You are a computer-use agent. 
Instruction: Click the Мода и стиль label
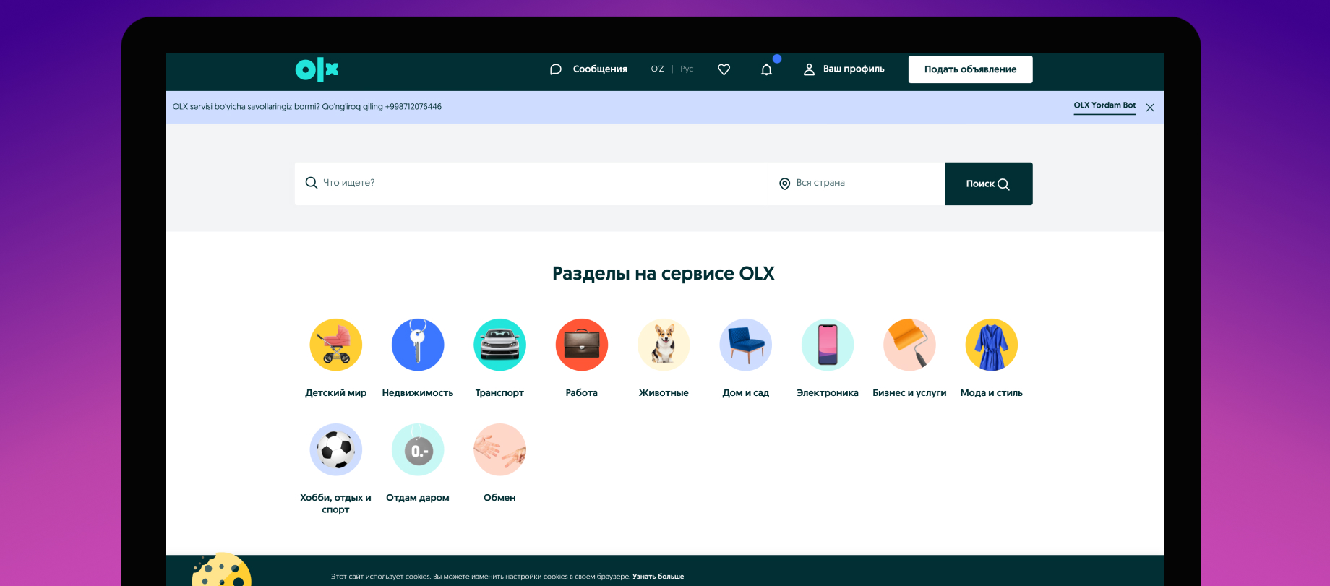(992, 393)
